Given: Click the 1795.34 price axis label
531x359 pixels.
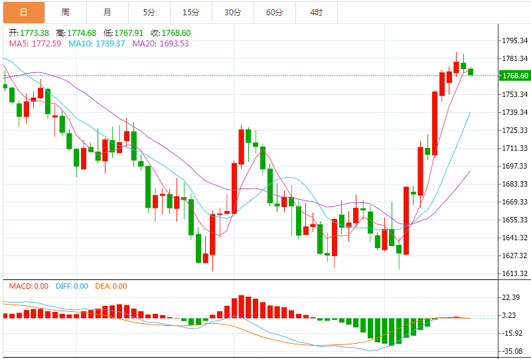Looking at the screenshot, I should coord(515,40).
